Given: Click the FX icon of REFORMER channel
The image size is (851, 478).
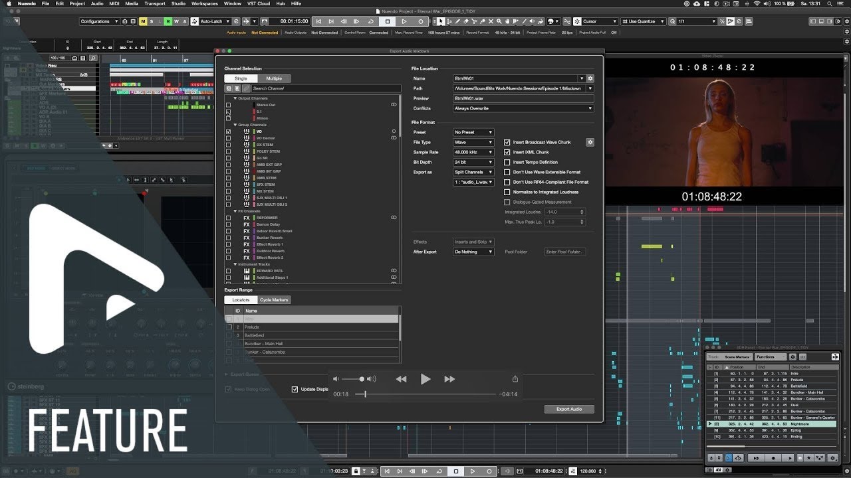Looking at the screenshot, I should 247,218.
